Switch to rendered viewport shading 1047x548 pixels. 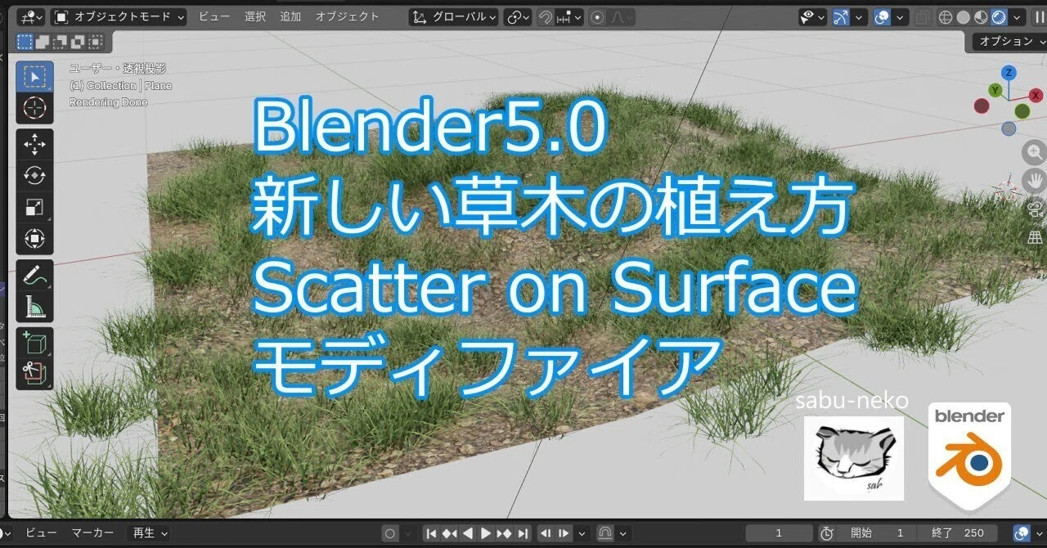999,16
